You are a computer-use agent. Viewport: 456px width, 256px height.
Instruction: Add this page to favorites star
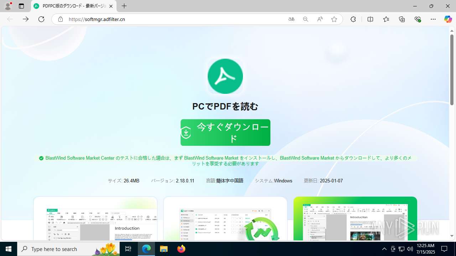(x=334, y=19)
